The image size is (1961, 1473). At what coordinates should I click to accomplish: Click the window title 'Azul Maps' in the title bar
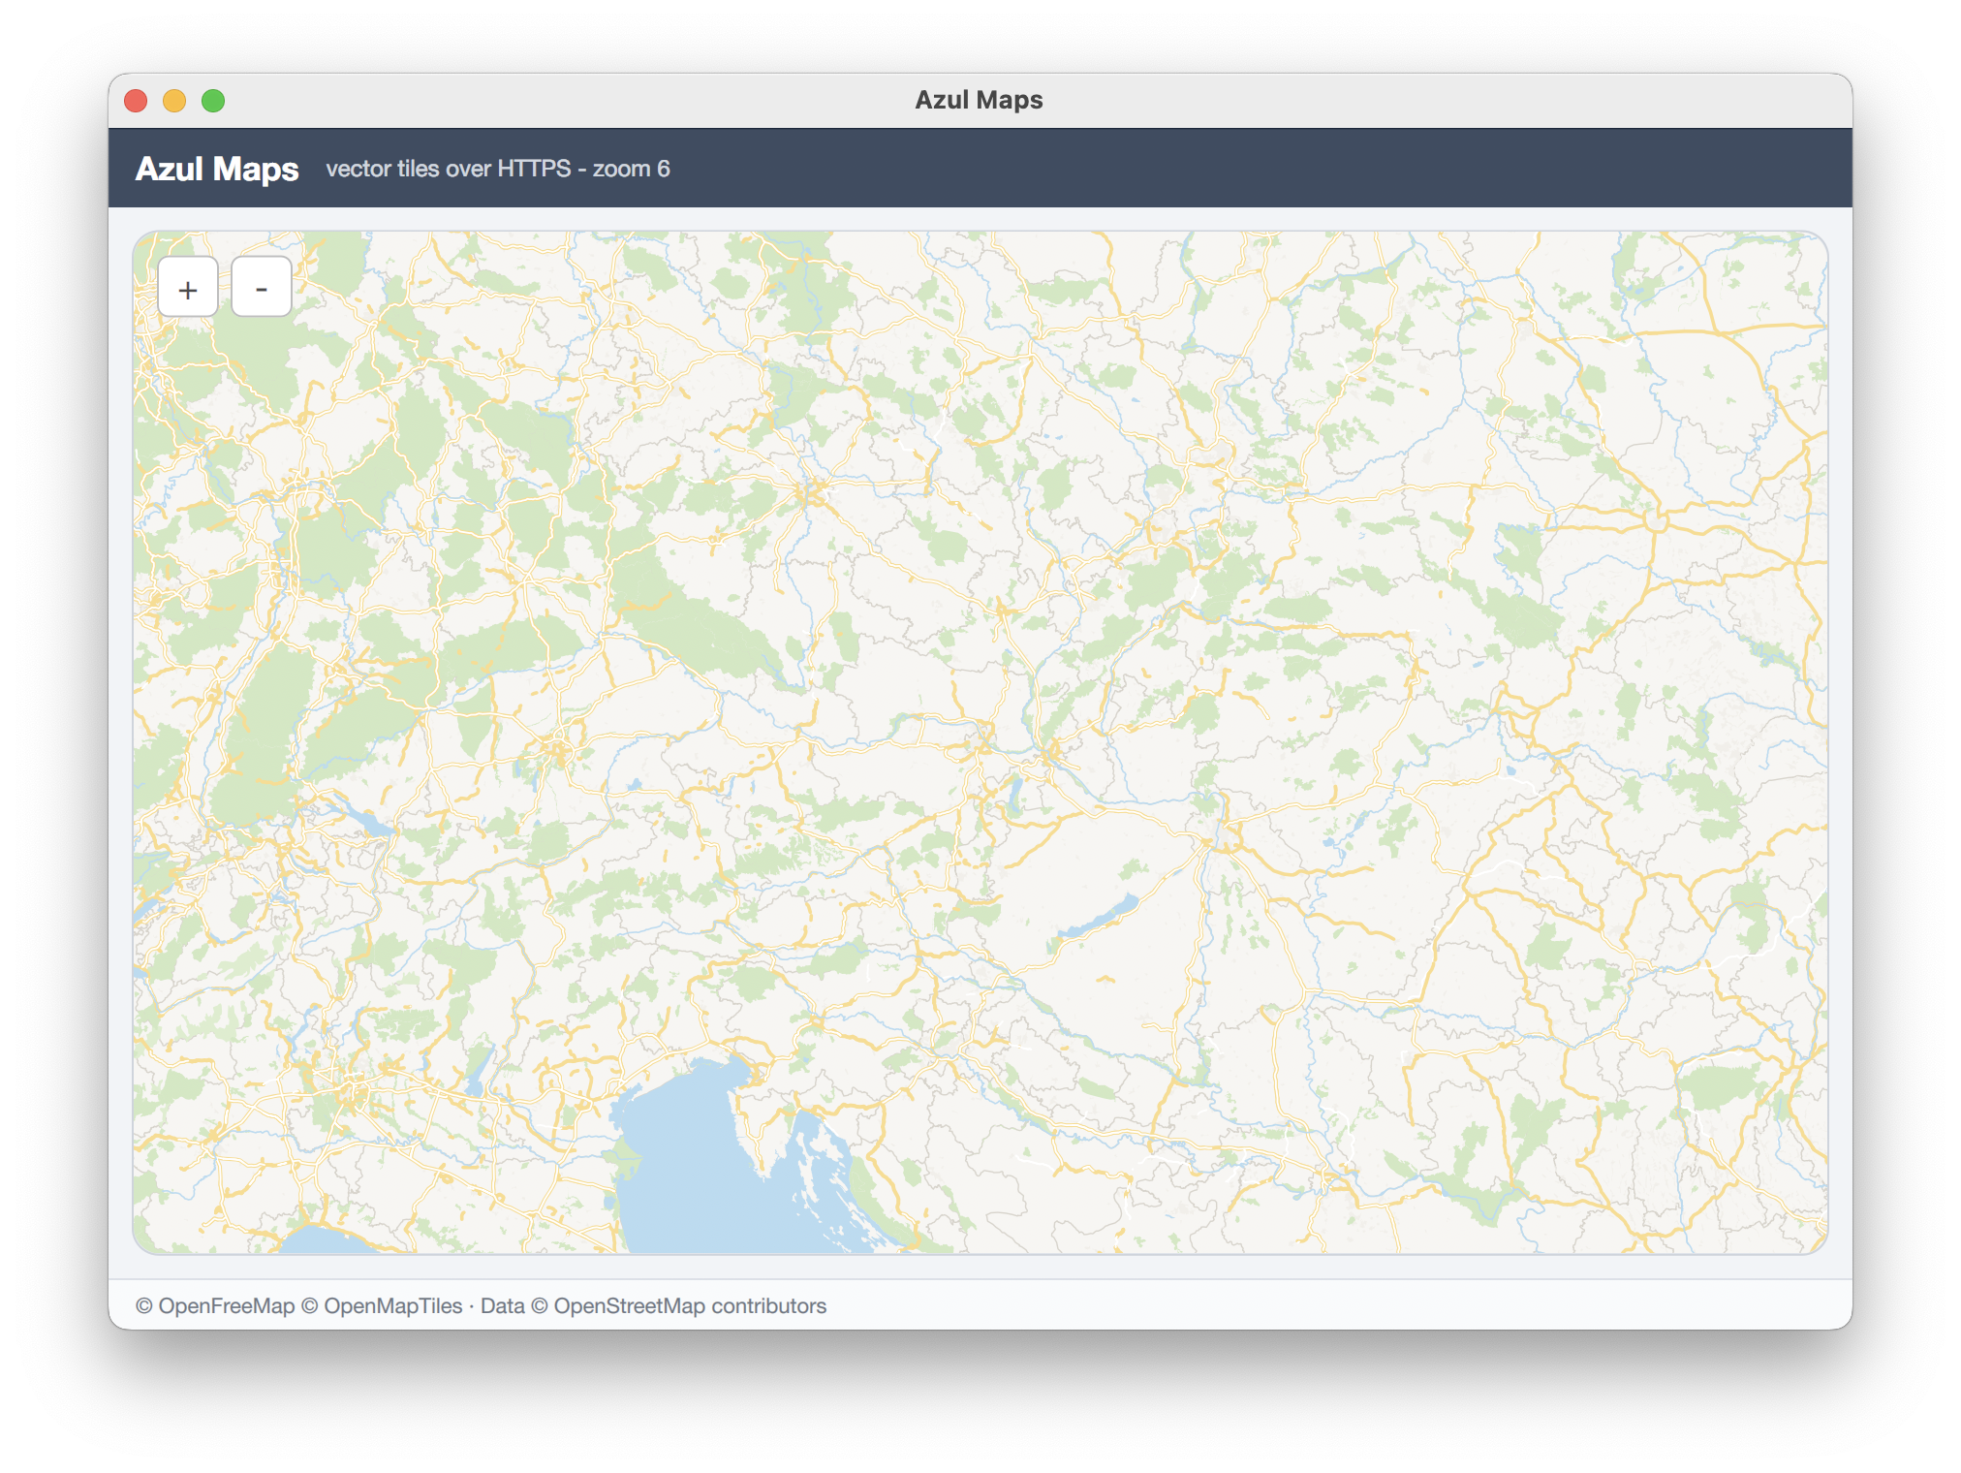click(980, 100)
